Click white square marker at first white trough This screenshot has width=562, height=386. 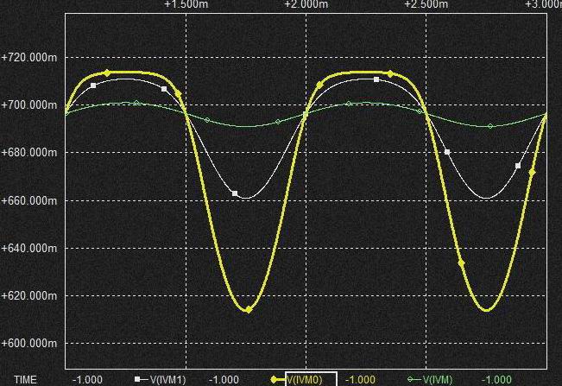point(235,193)
